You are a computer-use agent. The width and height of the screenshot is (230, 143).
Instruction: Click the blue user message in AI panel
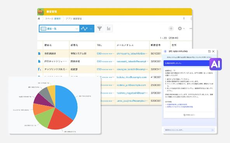click(186, 63)
